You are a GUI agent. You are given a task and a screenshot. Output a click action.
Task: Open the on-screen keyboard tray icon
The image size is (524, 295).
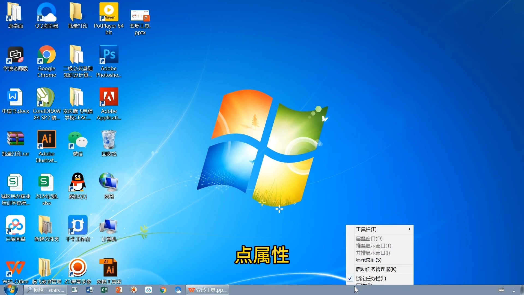(501, 290)
